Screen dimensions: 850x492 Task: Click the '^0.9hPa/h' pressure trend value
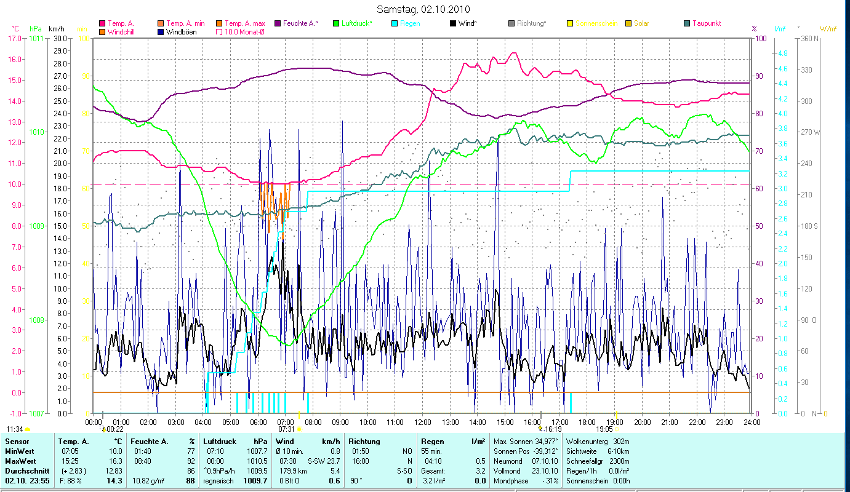coord(220,471)
